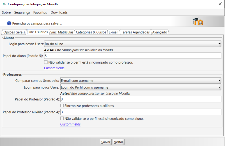225x146 pixels.
Task: Go to the E-mail tab
Action: point(114,32)
